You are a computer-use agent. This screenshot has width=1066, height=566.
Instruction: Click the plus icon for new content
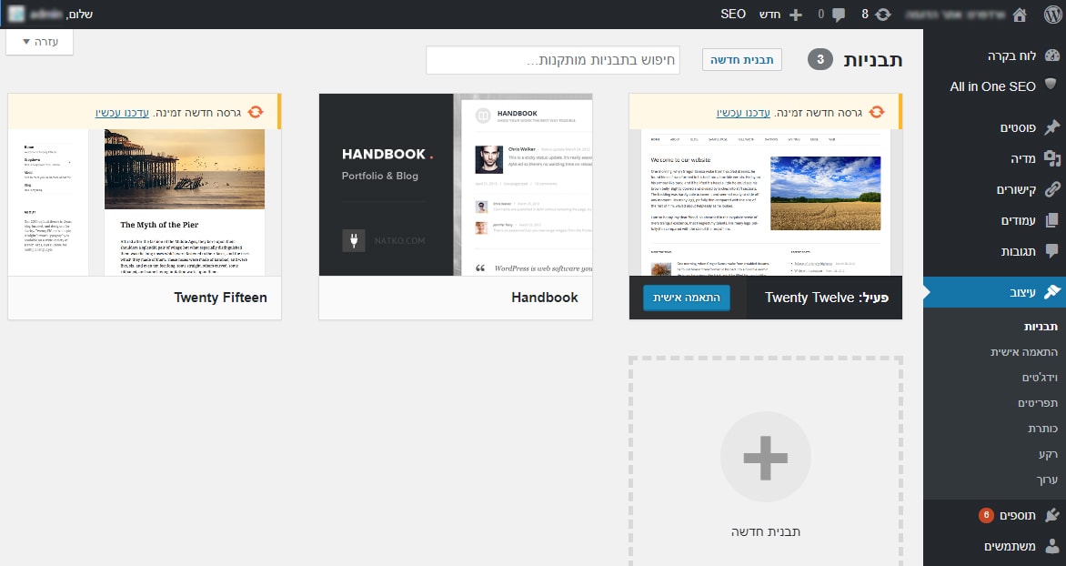795,15
